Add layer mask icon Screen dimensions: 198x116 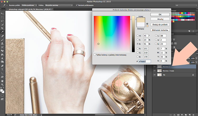pyautogui.click(x=178, y=115)
